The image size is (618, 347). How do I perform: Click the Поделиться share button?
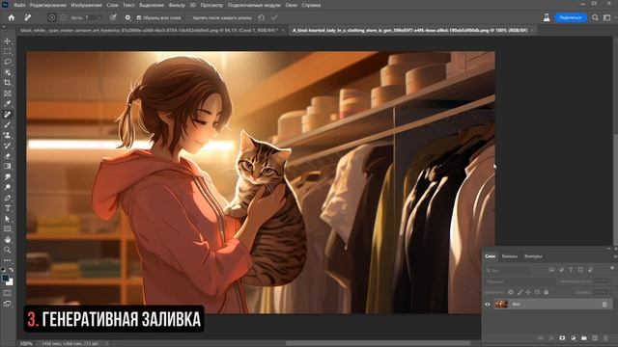pos(571,17)
